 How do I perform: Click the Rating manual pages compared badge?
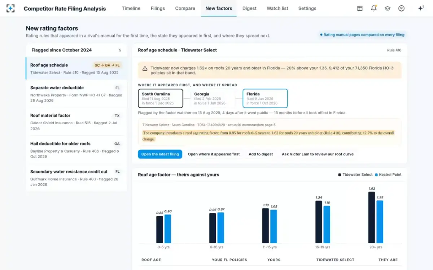362,35
